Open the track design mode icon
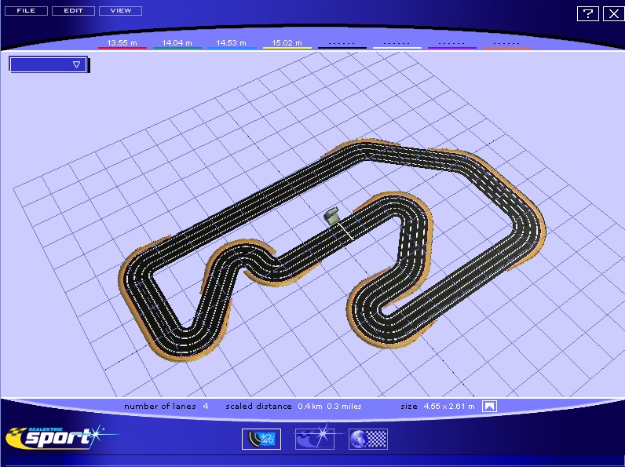625x467 pixels. (261, 439)
